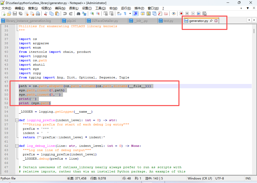Click the user-defined language icon
Screen dimensions: 257x183
143,14
